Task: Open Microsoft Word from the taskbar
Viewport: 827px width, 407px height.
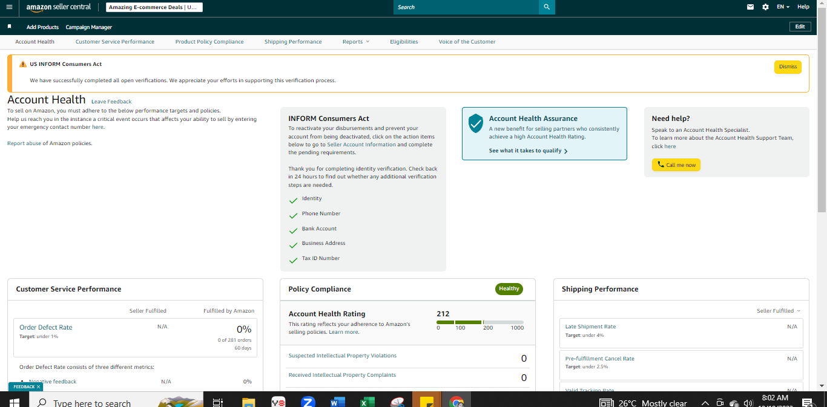Action: tap(337, 403)
